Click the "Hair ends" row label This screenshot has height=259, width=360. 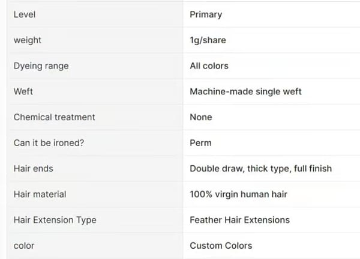pos(33,169)
